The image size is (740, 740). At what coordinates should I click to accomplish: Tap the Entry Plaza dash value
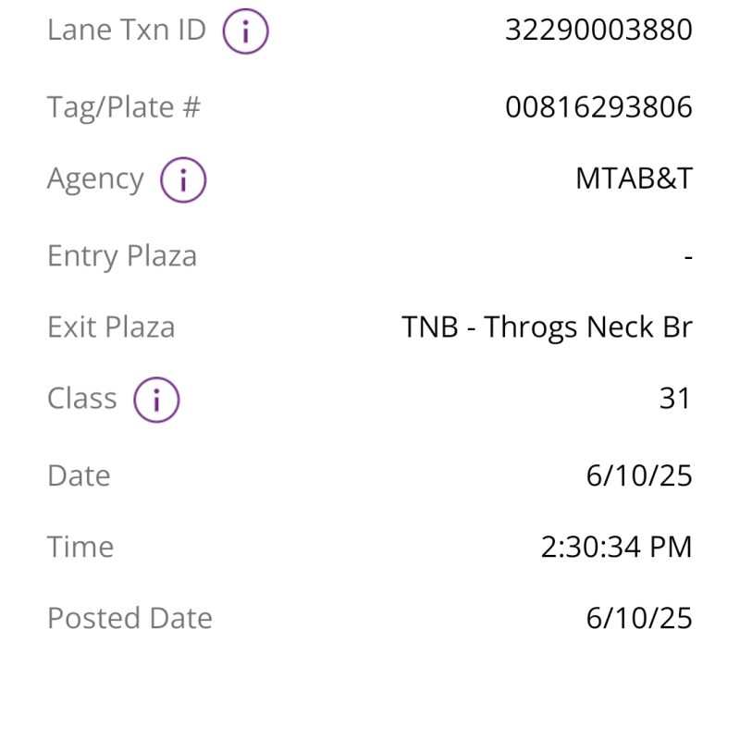point(688,257)
